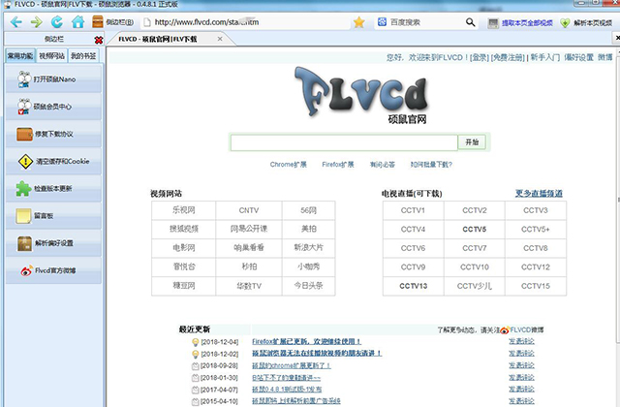Image resolution: width=620 pixels, height=407 pixels.
Task: Open the 如何批量下载? link
Action: 431,165
